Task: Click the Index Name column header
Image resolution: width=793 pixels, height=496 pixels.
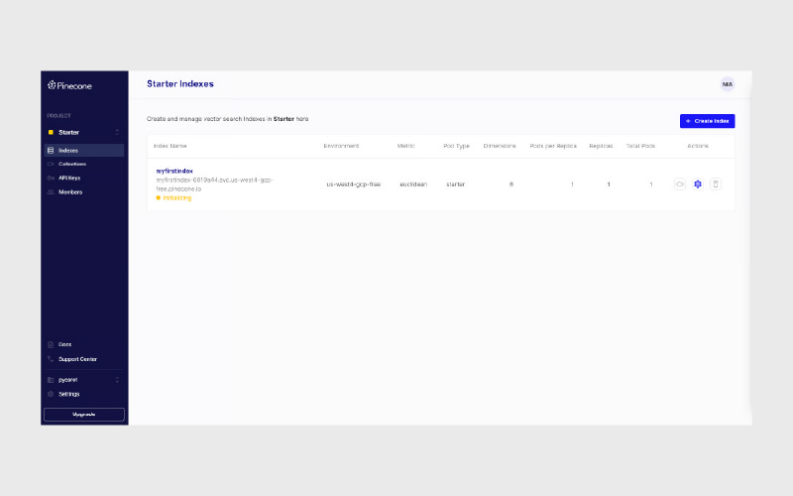Action: [x=170, y=146]
